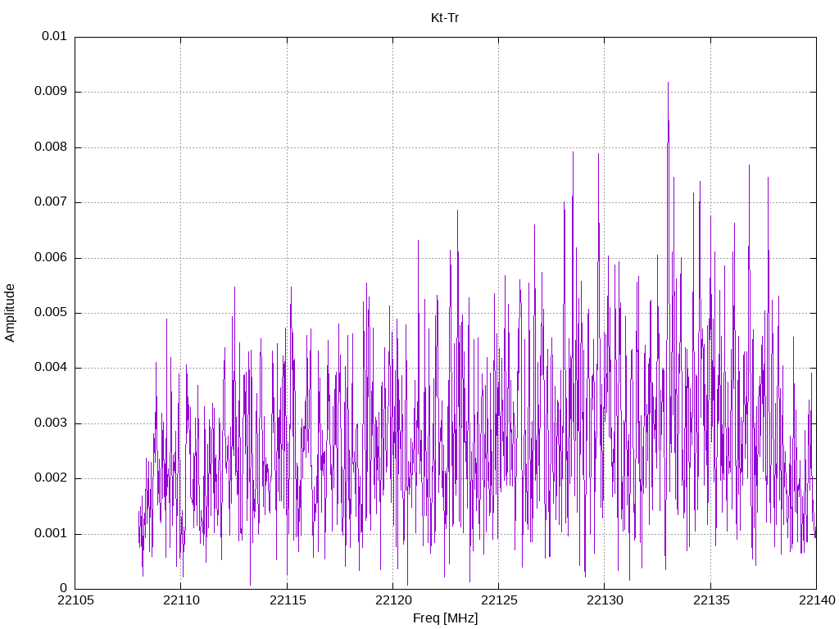Click the 22120 x-axis tick label
This screenshot has height=629, width=839.
pos(393,600)
